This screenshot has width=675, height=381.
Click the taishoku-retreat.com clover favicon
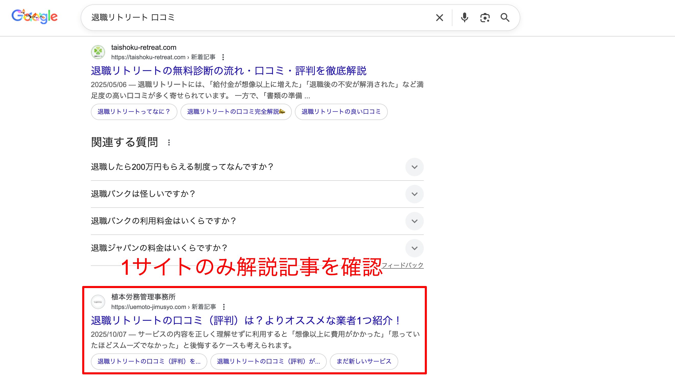[x=98, y=52]
